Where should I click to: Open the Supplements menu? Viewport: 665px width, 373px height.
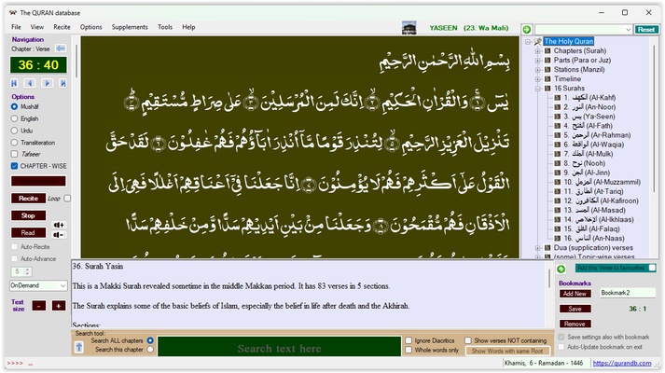[130, 27]
